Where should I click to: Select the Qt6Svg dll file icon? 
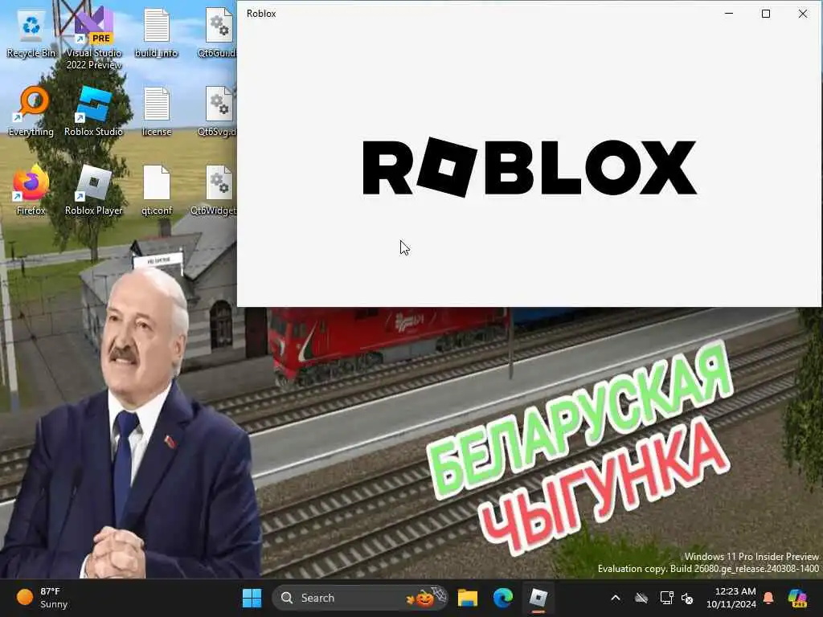pos(219,111)
